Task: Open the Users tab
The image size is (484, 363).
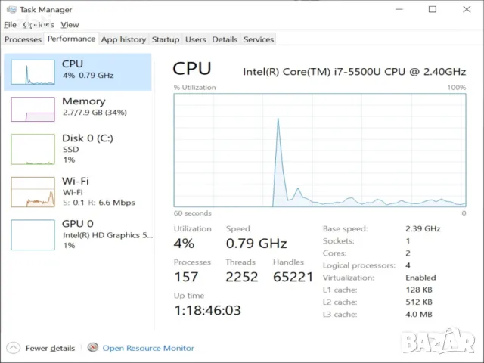Action: [x=196, y=39]
